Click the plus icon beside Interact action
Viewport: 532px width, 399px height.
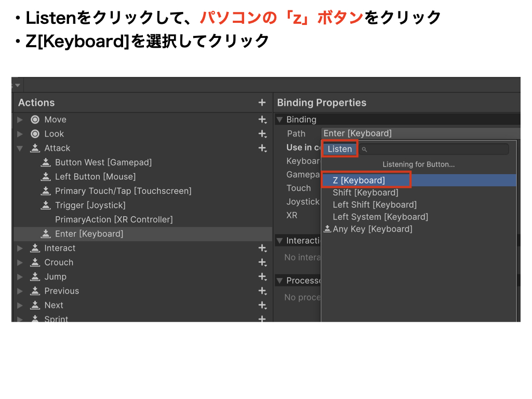point(262,248)
